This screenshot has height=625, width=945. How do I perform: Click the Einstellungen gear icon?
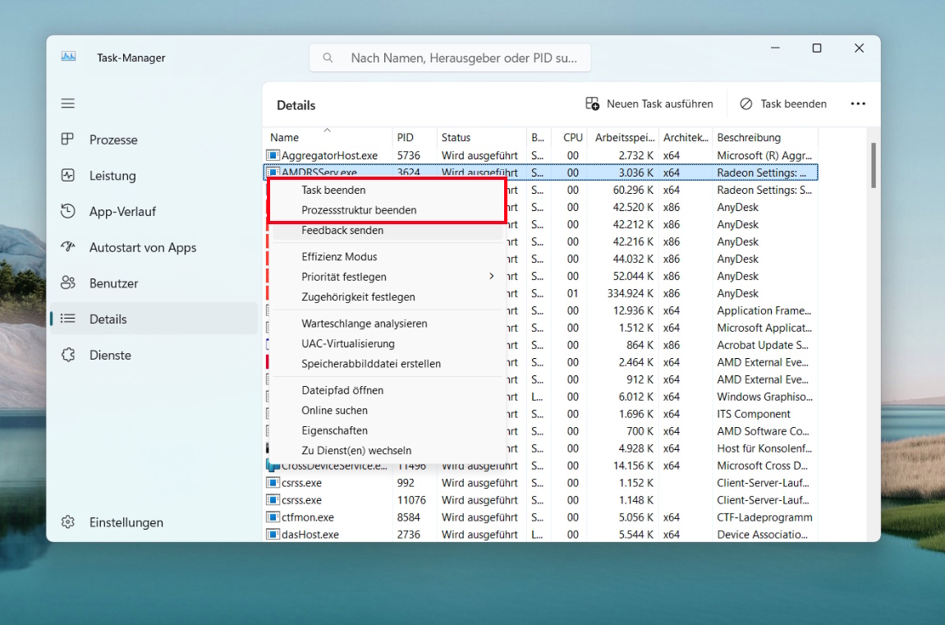tap(68, 522)
